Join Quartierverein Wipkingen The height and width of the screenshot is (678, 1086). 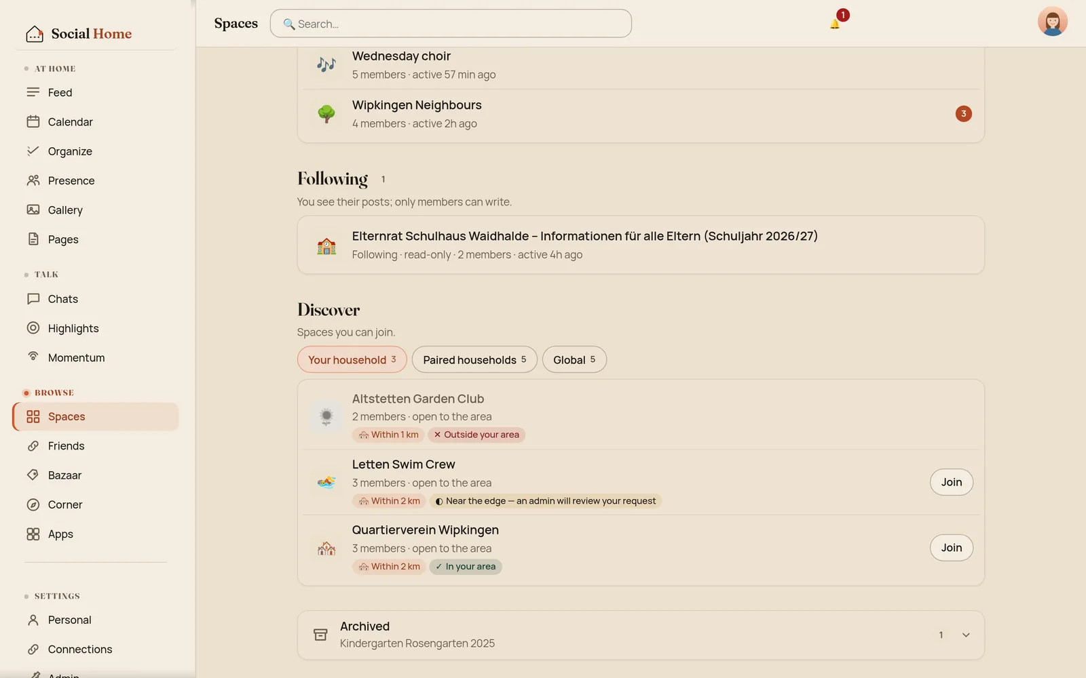coord(951,548)
